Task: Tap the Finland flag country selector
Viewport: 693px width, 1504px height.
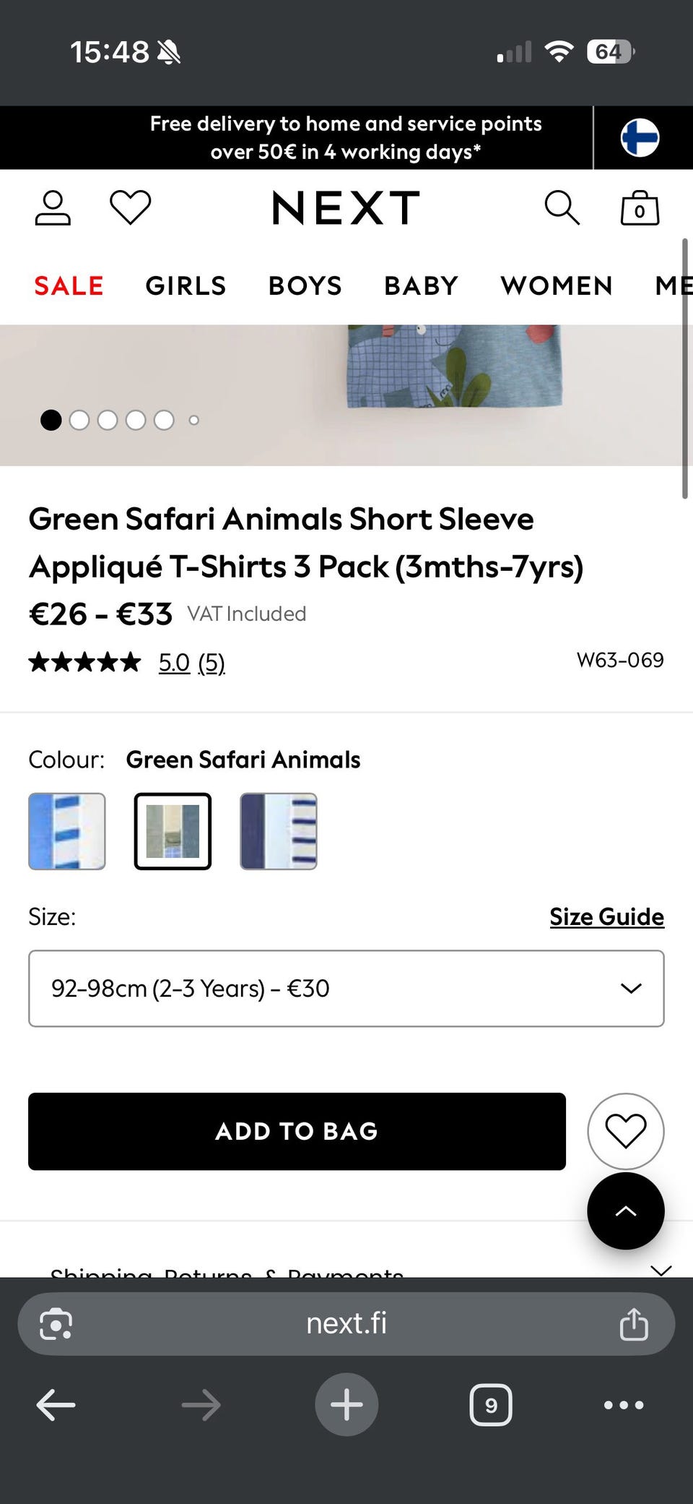Action: pyautogui.click(x=640, y=137)
